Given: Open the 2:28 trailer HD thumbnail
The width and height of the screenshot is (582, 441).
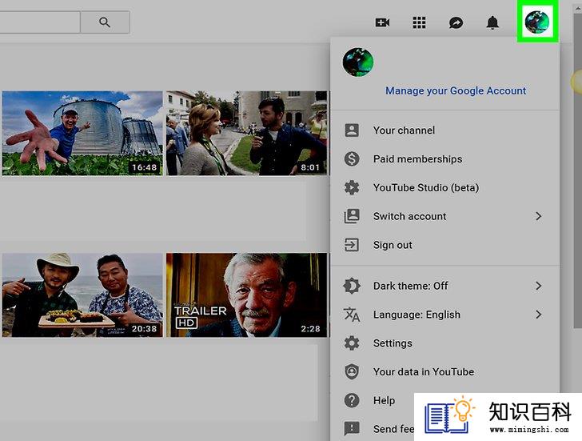Looking at the screenshot, I should [x=247, y=295].
